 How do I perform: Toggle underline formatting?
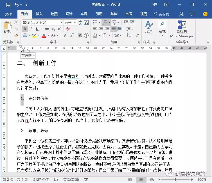[x=37, y=29]
